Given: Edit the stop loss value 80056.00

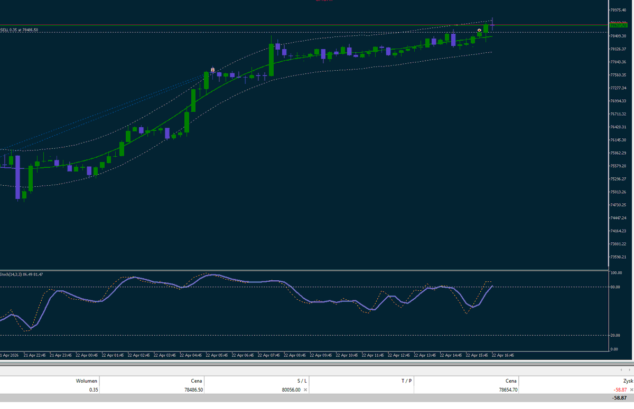Looking at the screenshot, I should pyautogui.click(x=290, y=390).
